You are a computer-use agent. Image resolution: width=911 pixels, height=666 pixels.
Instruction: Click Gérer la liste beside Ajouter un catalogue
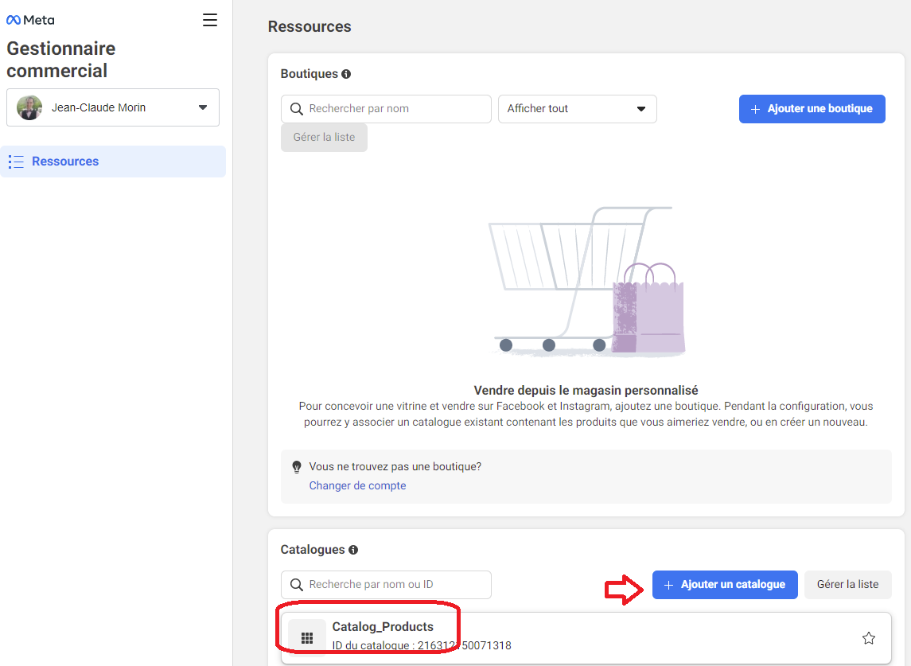click(847, 585)
